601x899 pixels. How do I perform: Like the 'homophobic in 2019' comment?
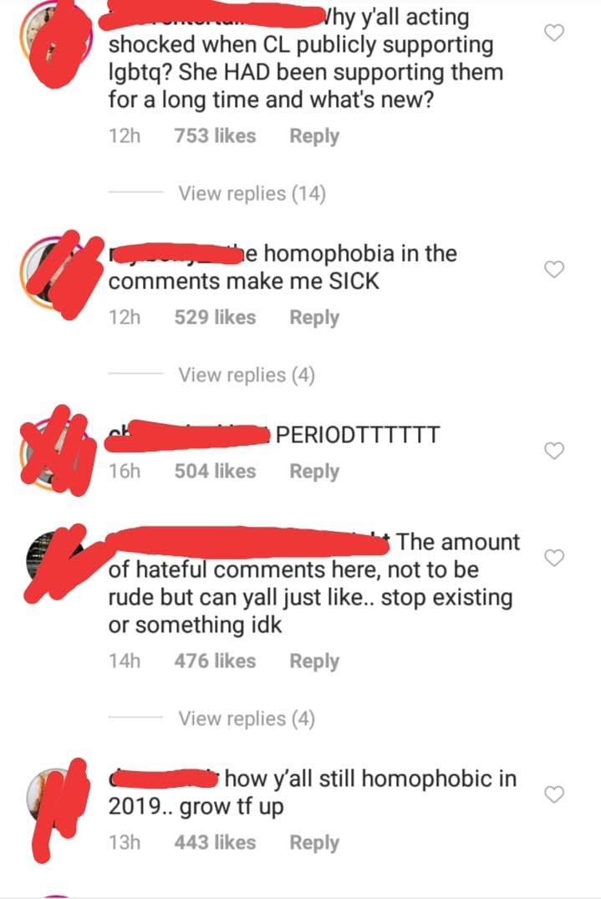pos(554,794)
